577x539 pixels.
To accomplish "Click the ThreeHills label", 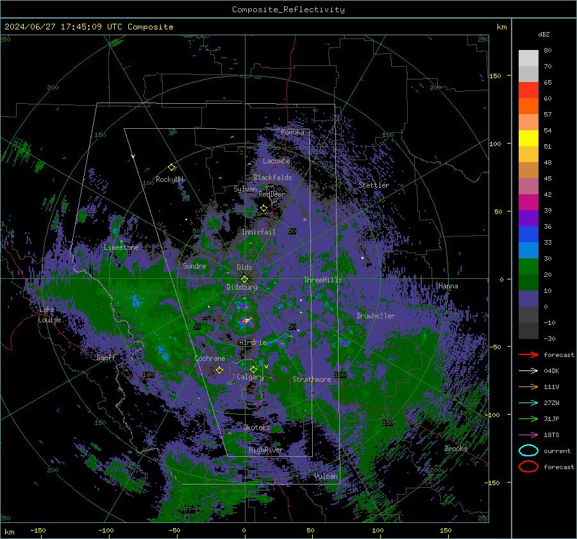I will 322,280.
